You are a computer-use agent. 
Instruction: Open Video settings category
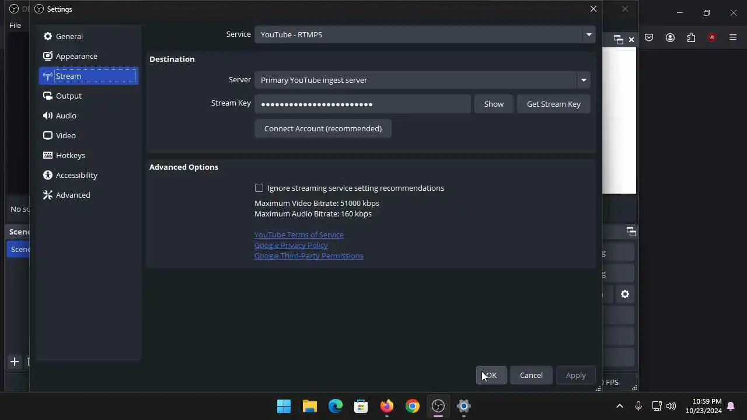click(x=89, y=135)
